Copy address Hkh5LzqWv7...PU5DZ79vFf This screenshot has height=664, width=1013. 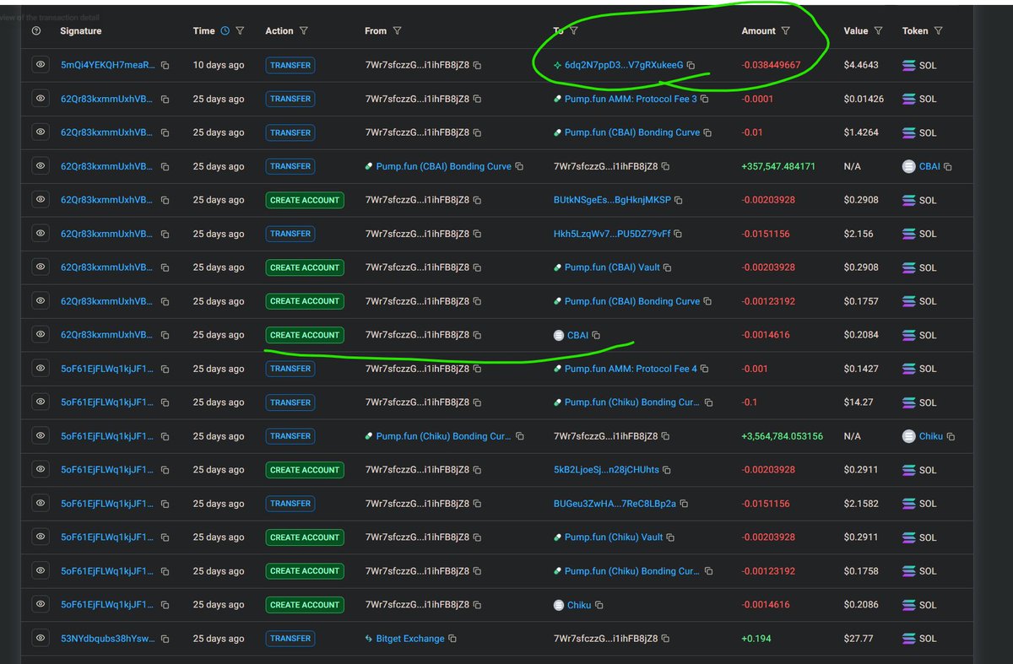(x=678, y=234)
